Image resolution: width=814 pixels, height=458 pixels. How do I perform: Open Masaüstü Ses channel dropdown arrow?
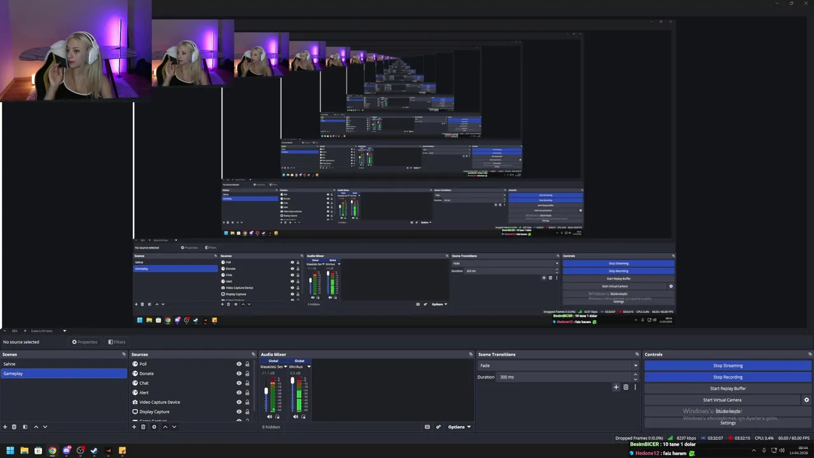[x=285, y=366]
